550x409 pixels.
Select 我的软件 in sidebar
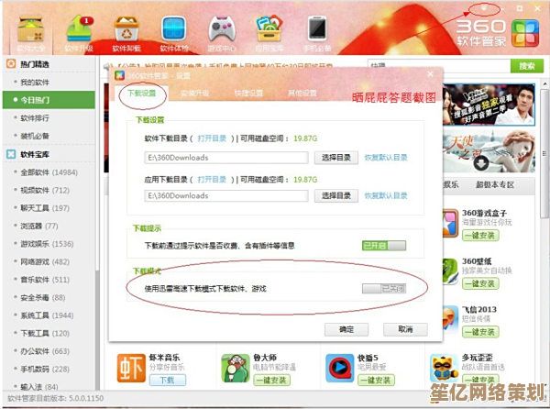pos(35,83)
